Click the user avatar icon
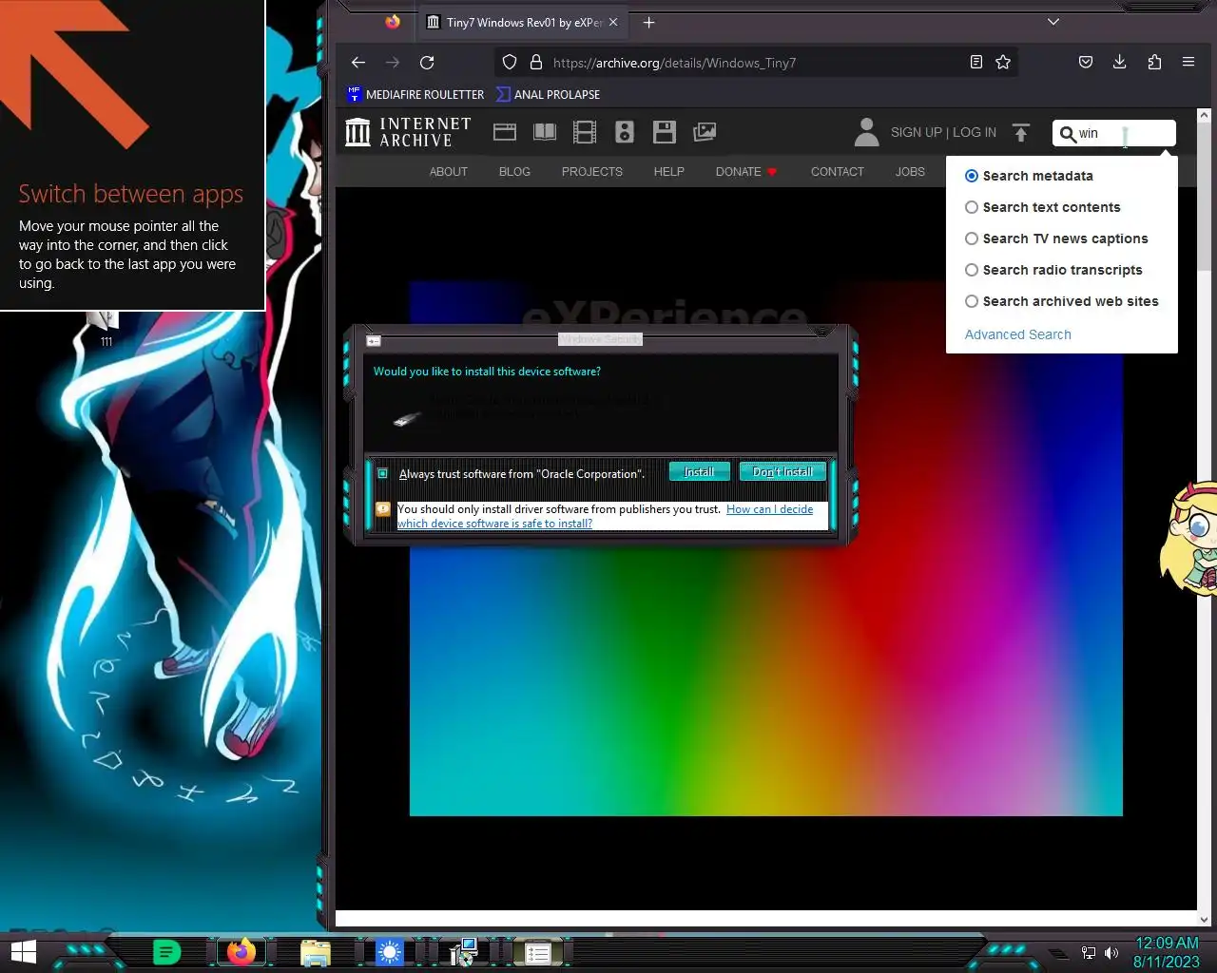 [866, 132]
